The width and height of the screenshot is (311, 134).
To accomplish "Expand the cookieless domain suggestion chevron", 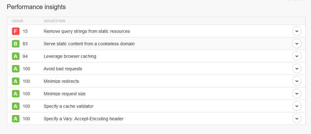I will click(x=297, y=44).
